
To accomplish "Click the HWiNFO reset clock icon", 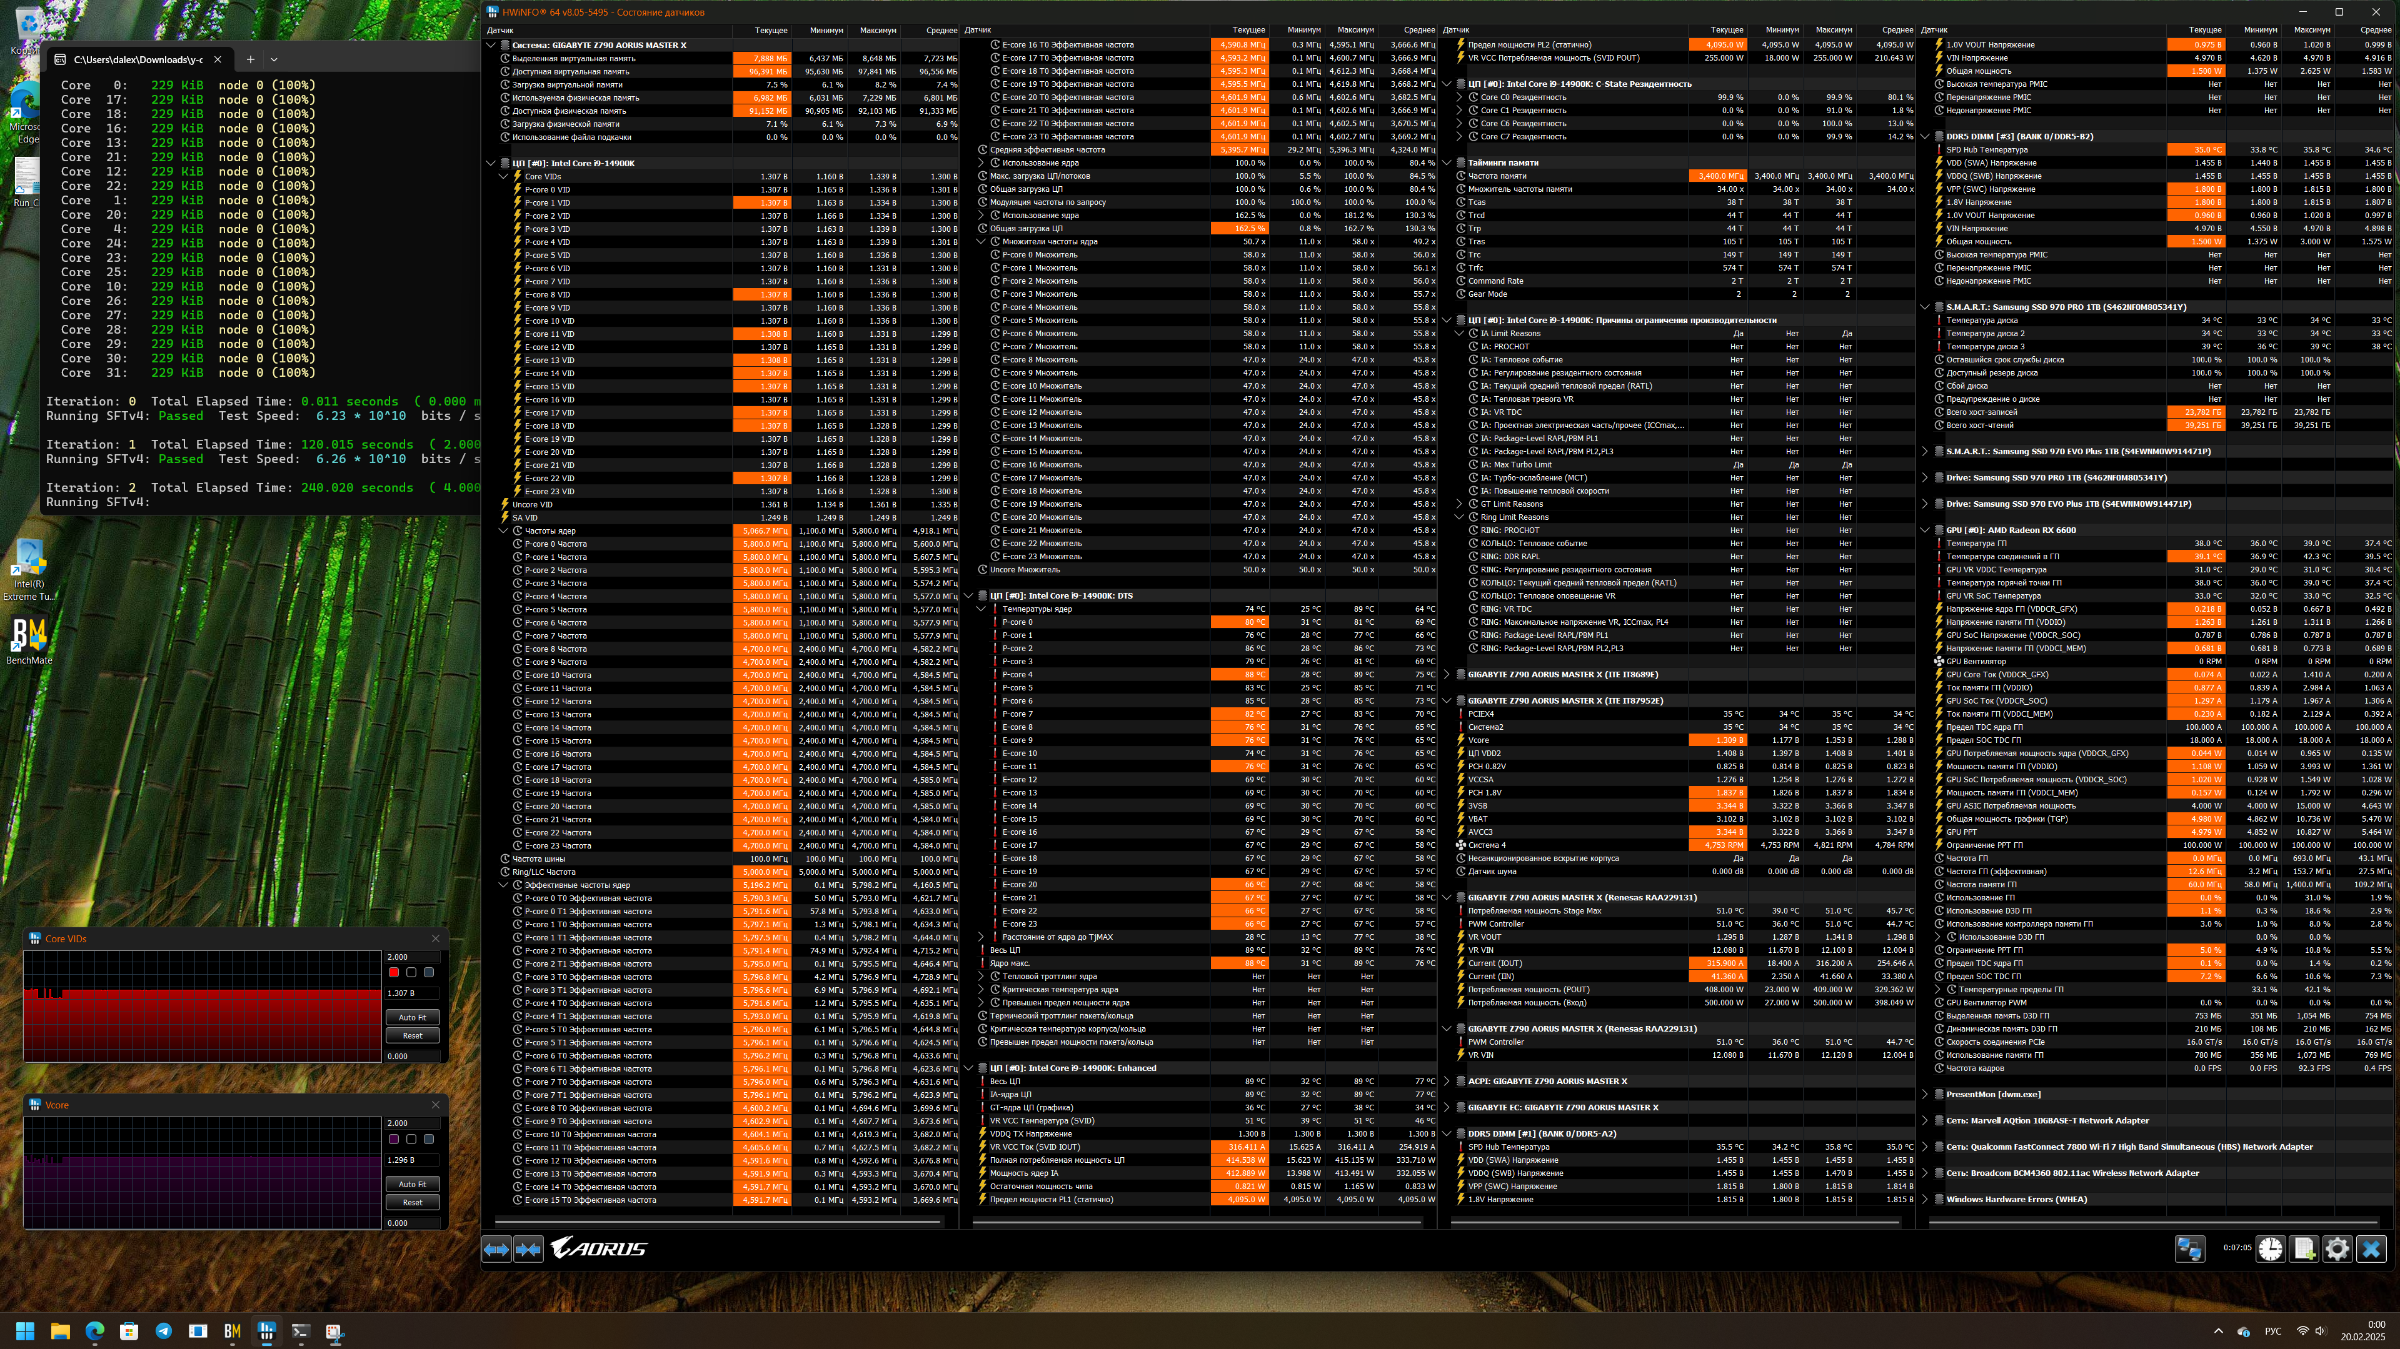I will 2271,1248.
